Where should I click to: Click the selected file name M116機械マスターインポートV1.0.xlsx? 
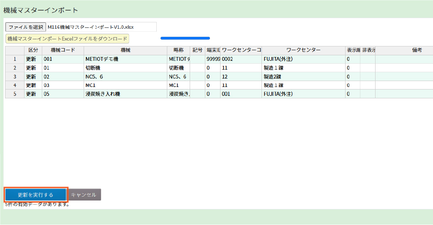click(x=91, y=27)
